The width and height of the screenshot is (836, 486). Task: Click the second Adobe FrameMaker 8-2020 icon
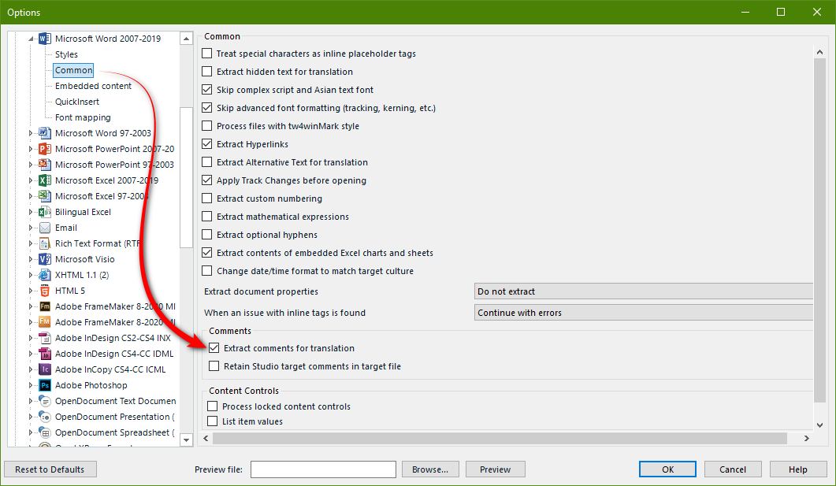tap(45, 322)
